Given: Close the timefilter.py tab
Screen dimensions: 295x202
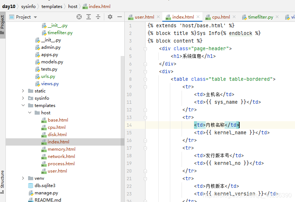Looking at the screenshot, I should click(x=277, y=17).
